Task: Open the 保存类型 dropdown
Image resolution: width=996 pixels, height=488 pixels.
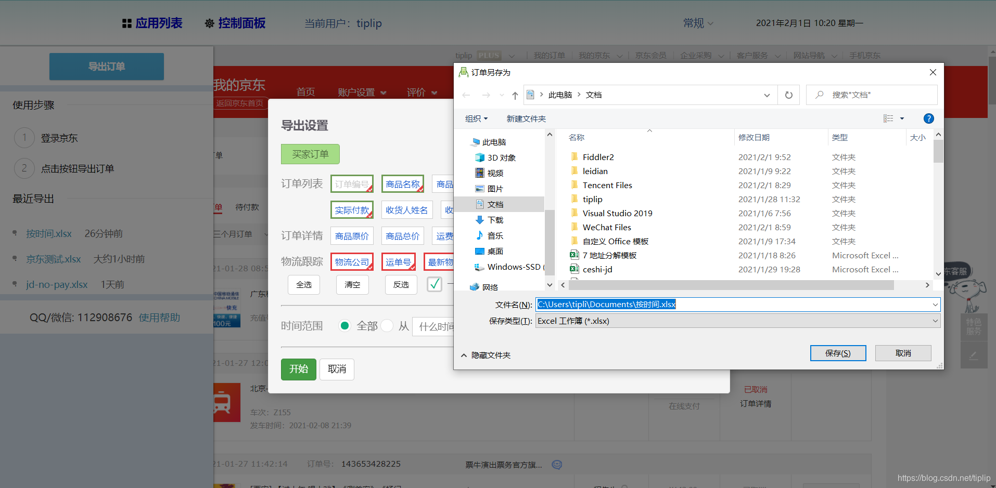Action: tap(738, 321)
